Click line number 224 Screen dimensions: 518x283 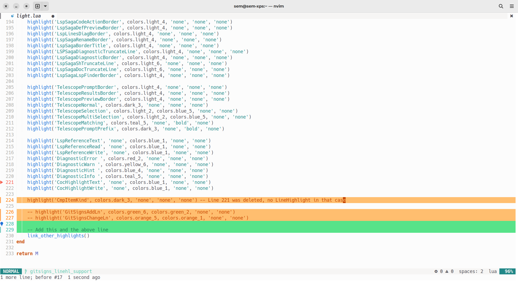click(x=10, y=200)
